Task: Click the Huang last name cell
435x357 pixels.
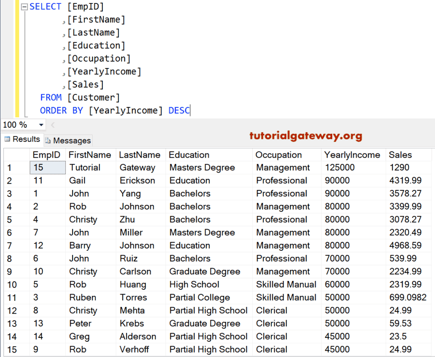Action: coord(141,285)
